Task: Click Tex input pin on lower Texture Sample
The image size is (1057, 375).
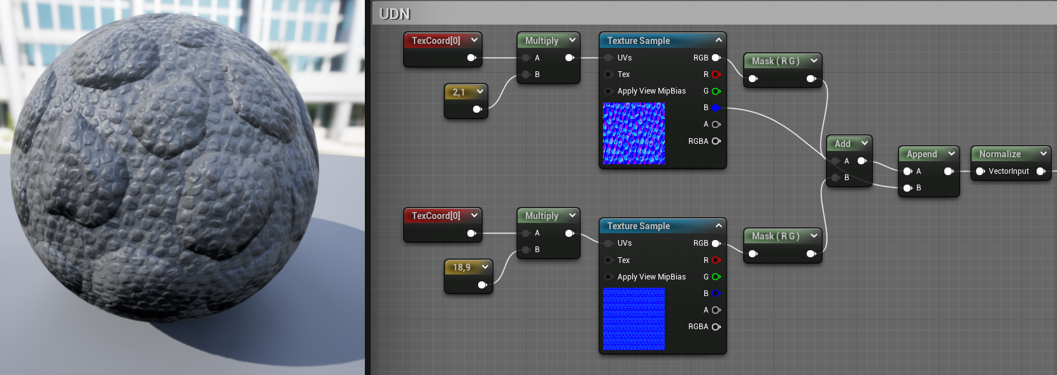Action: tap(609, 260)
